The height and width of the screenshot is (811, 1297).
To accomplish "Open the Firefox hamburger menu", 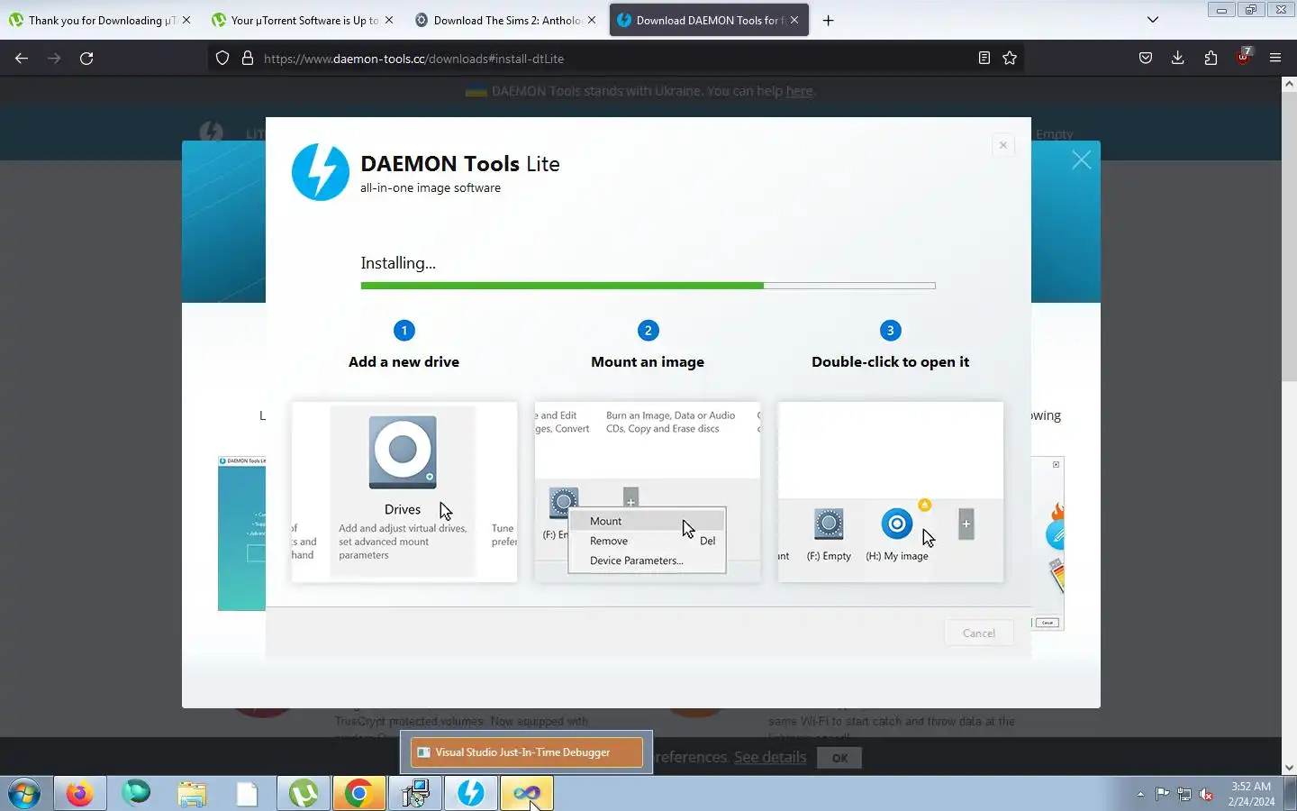I will pyautogui.click(x=1275, y=58).
